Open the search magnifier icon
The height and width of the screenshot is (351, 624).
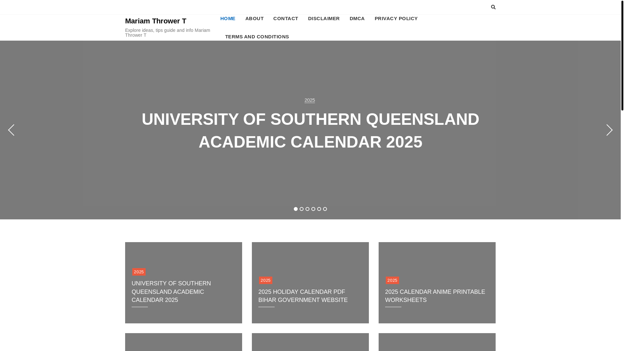493,7
